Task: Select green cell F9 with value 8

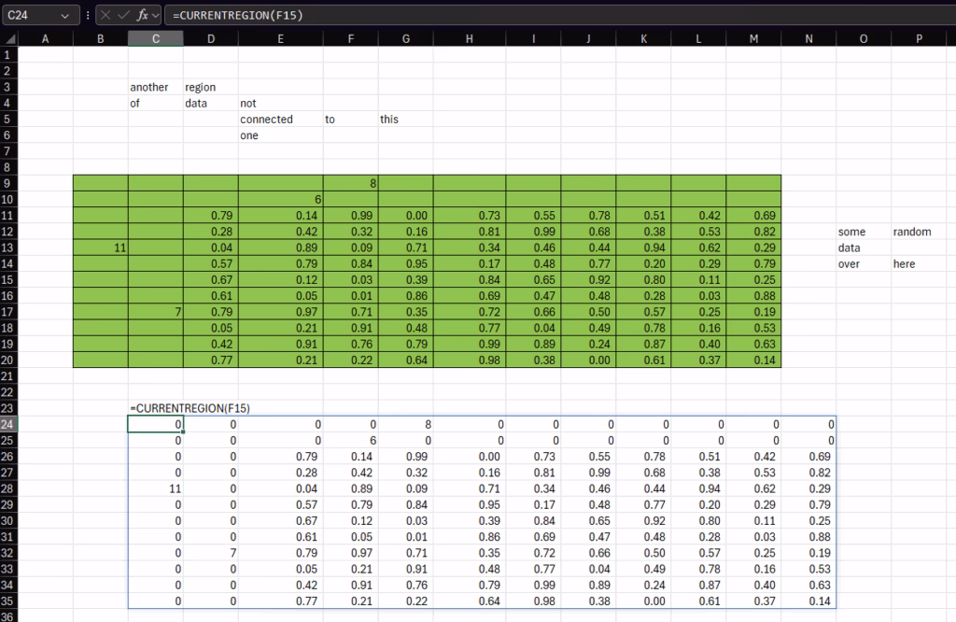Action: pos(351,183)
